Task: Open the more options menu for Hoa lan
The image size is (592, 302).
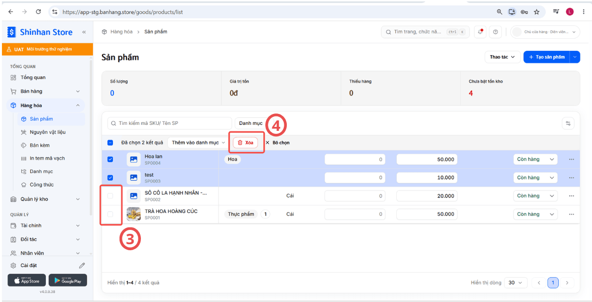Action: pyautogui.click(x=571, y=159)
